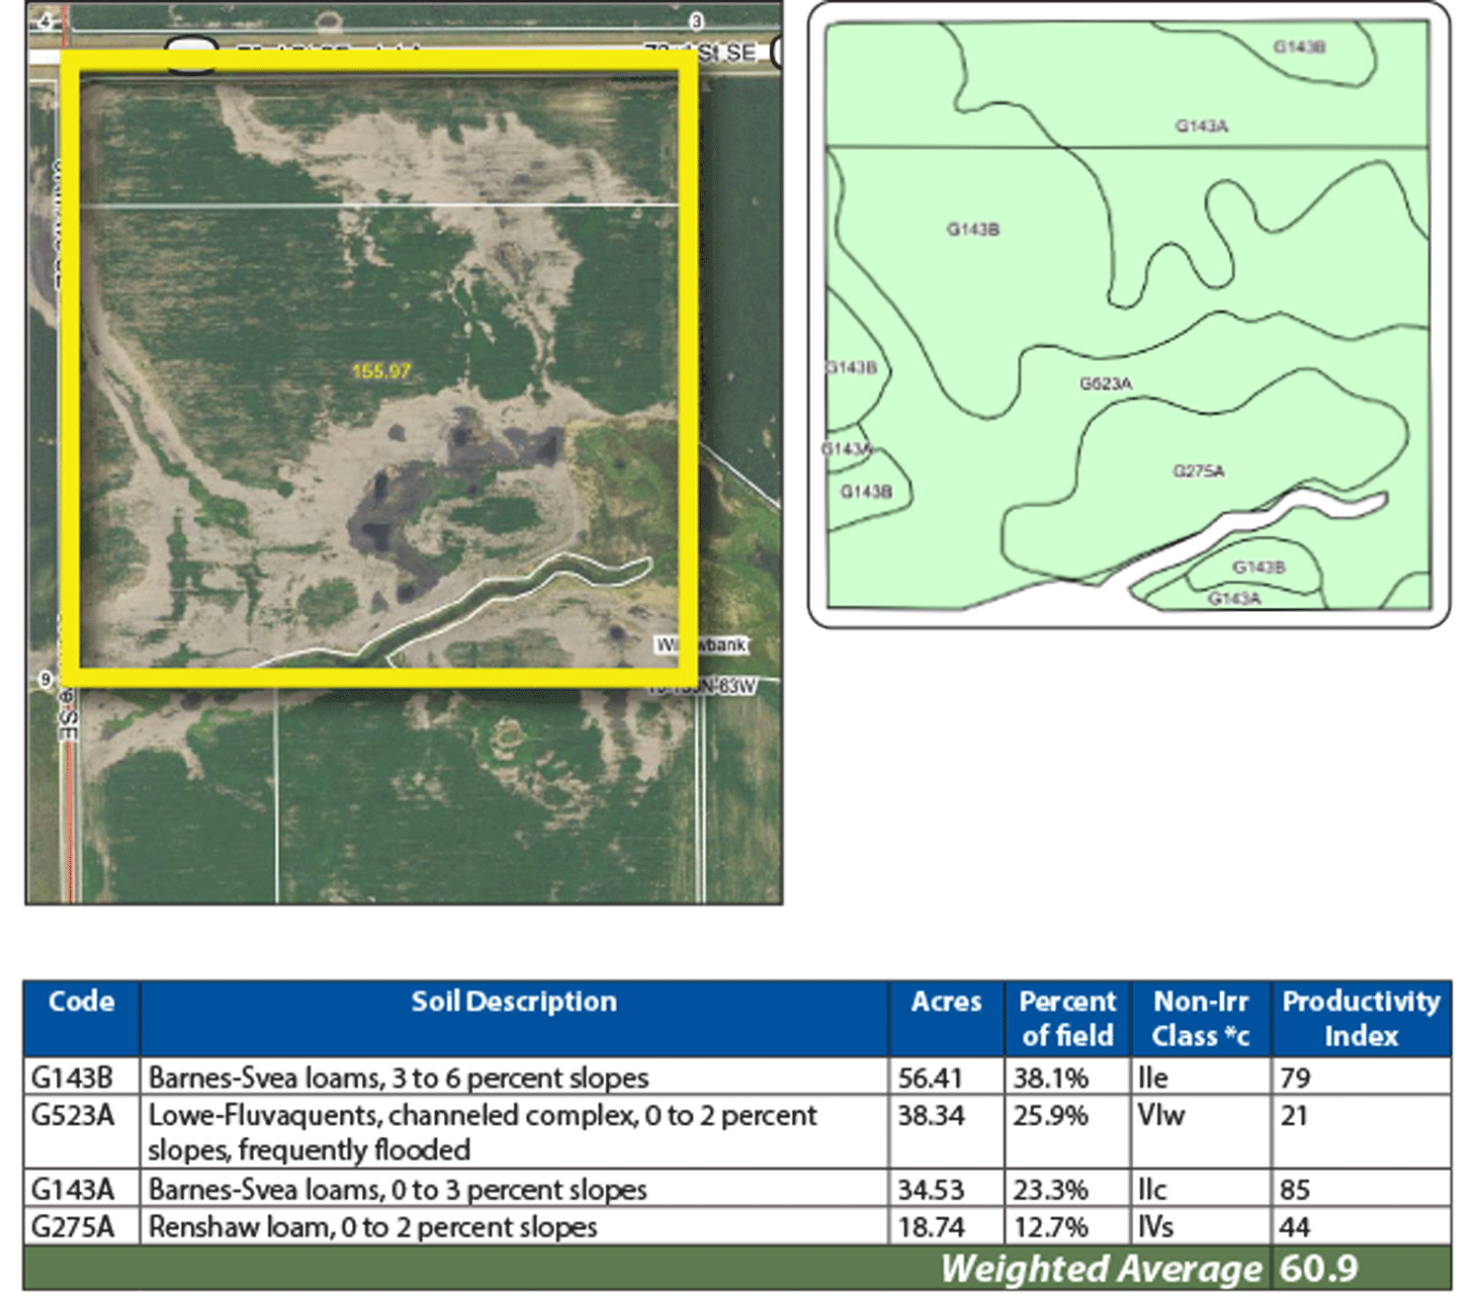Image resolution: width=1483 pixels, height=1299 pixels.
Task: Click the Renshaw loam soil description
Action: [373, 1228]
